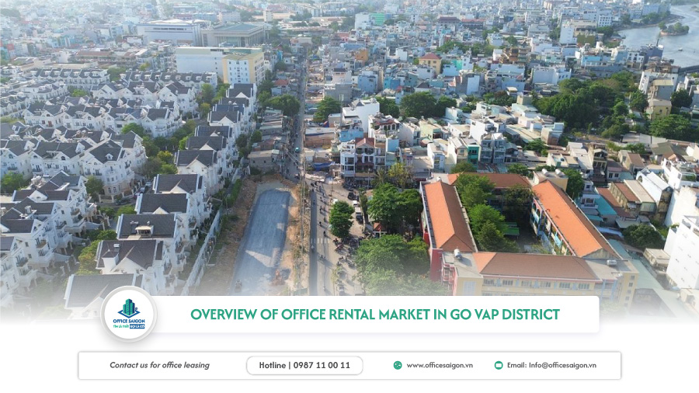Screen dimensions: 699x393
Task: Click the building graphic inside the logo
Action: coord(129,308)
